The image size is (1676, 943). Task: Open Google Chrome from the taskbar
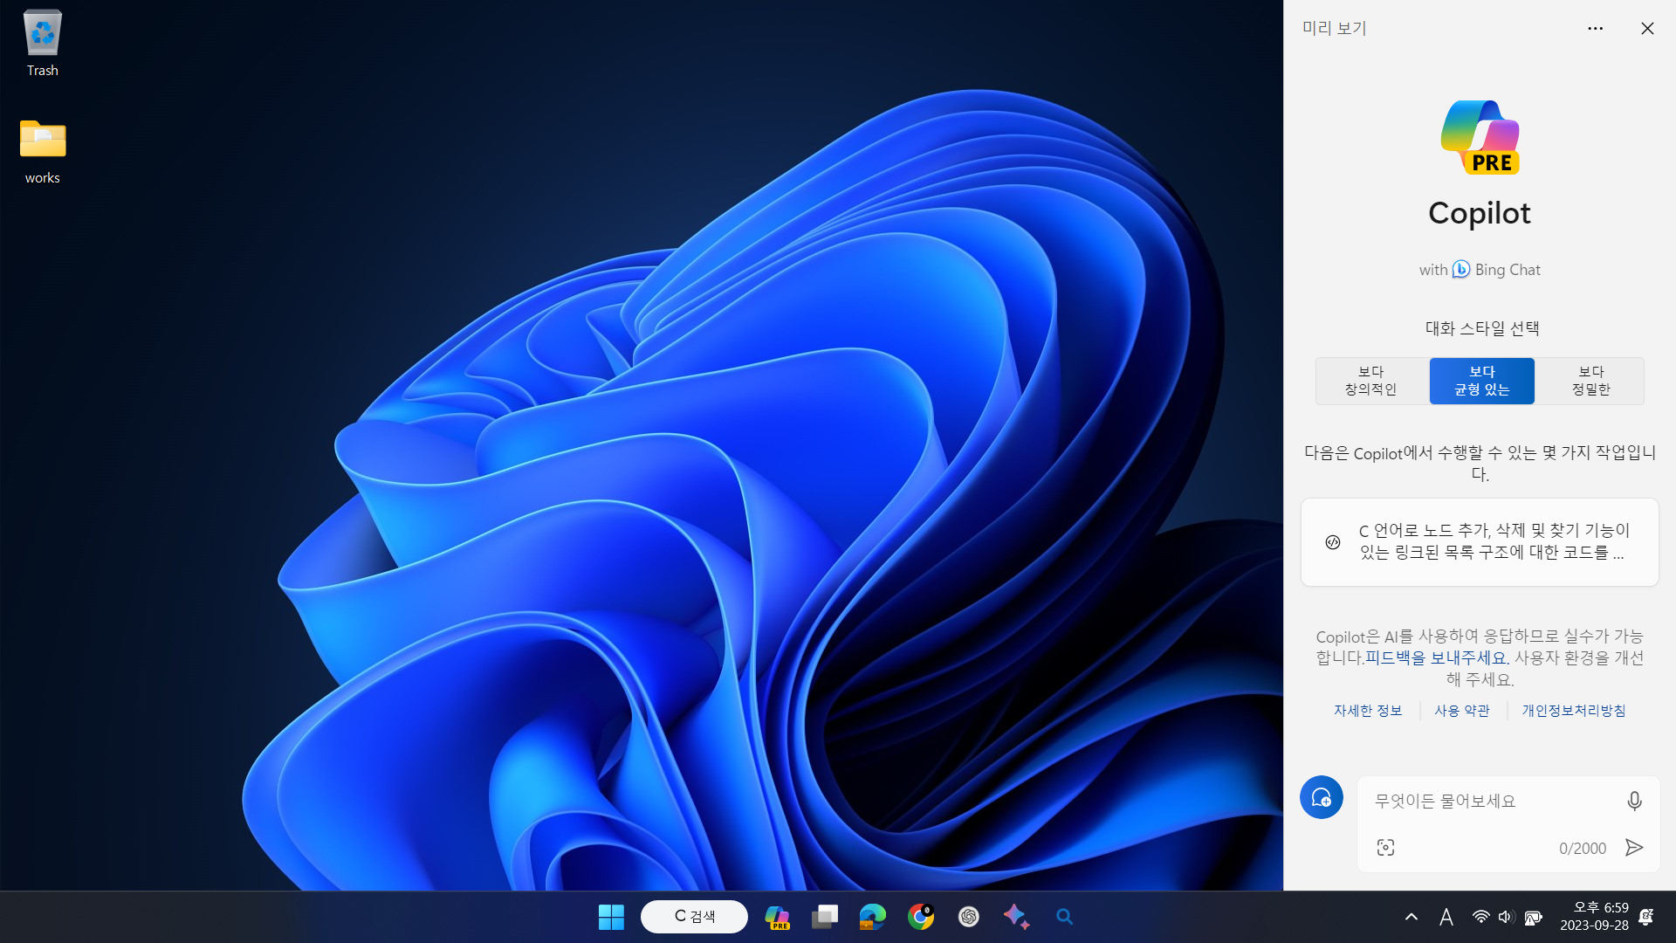tap(920, 917)
